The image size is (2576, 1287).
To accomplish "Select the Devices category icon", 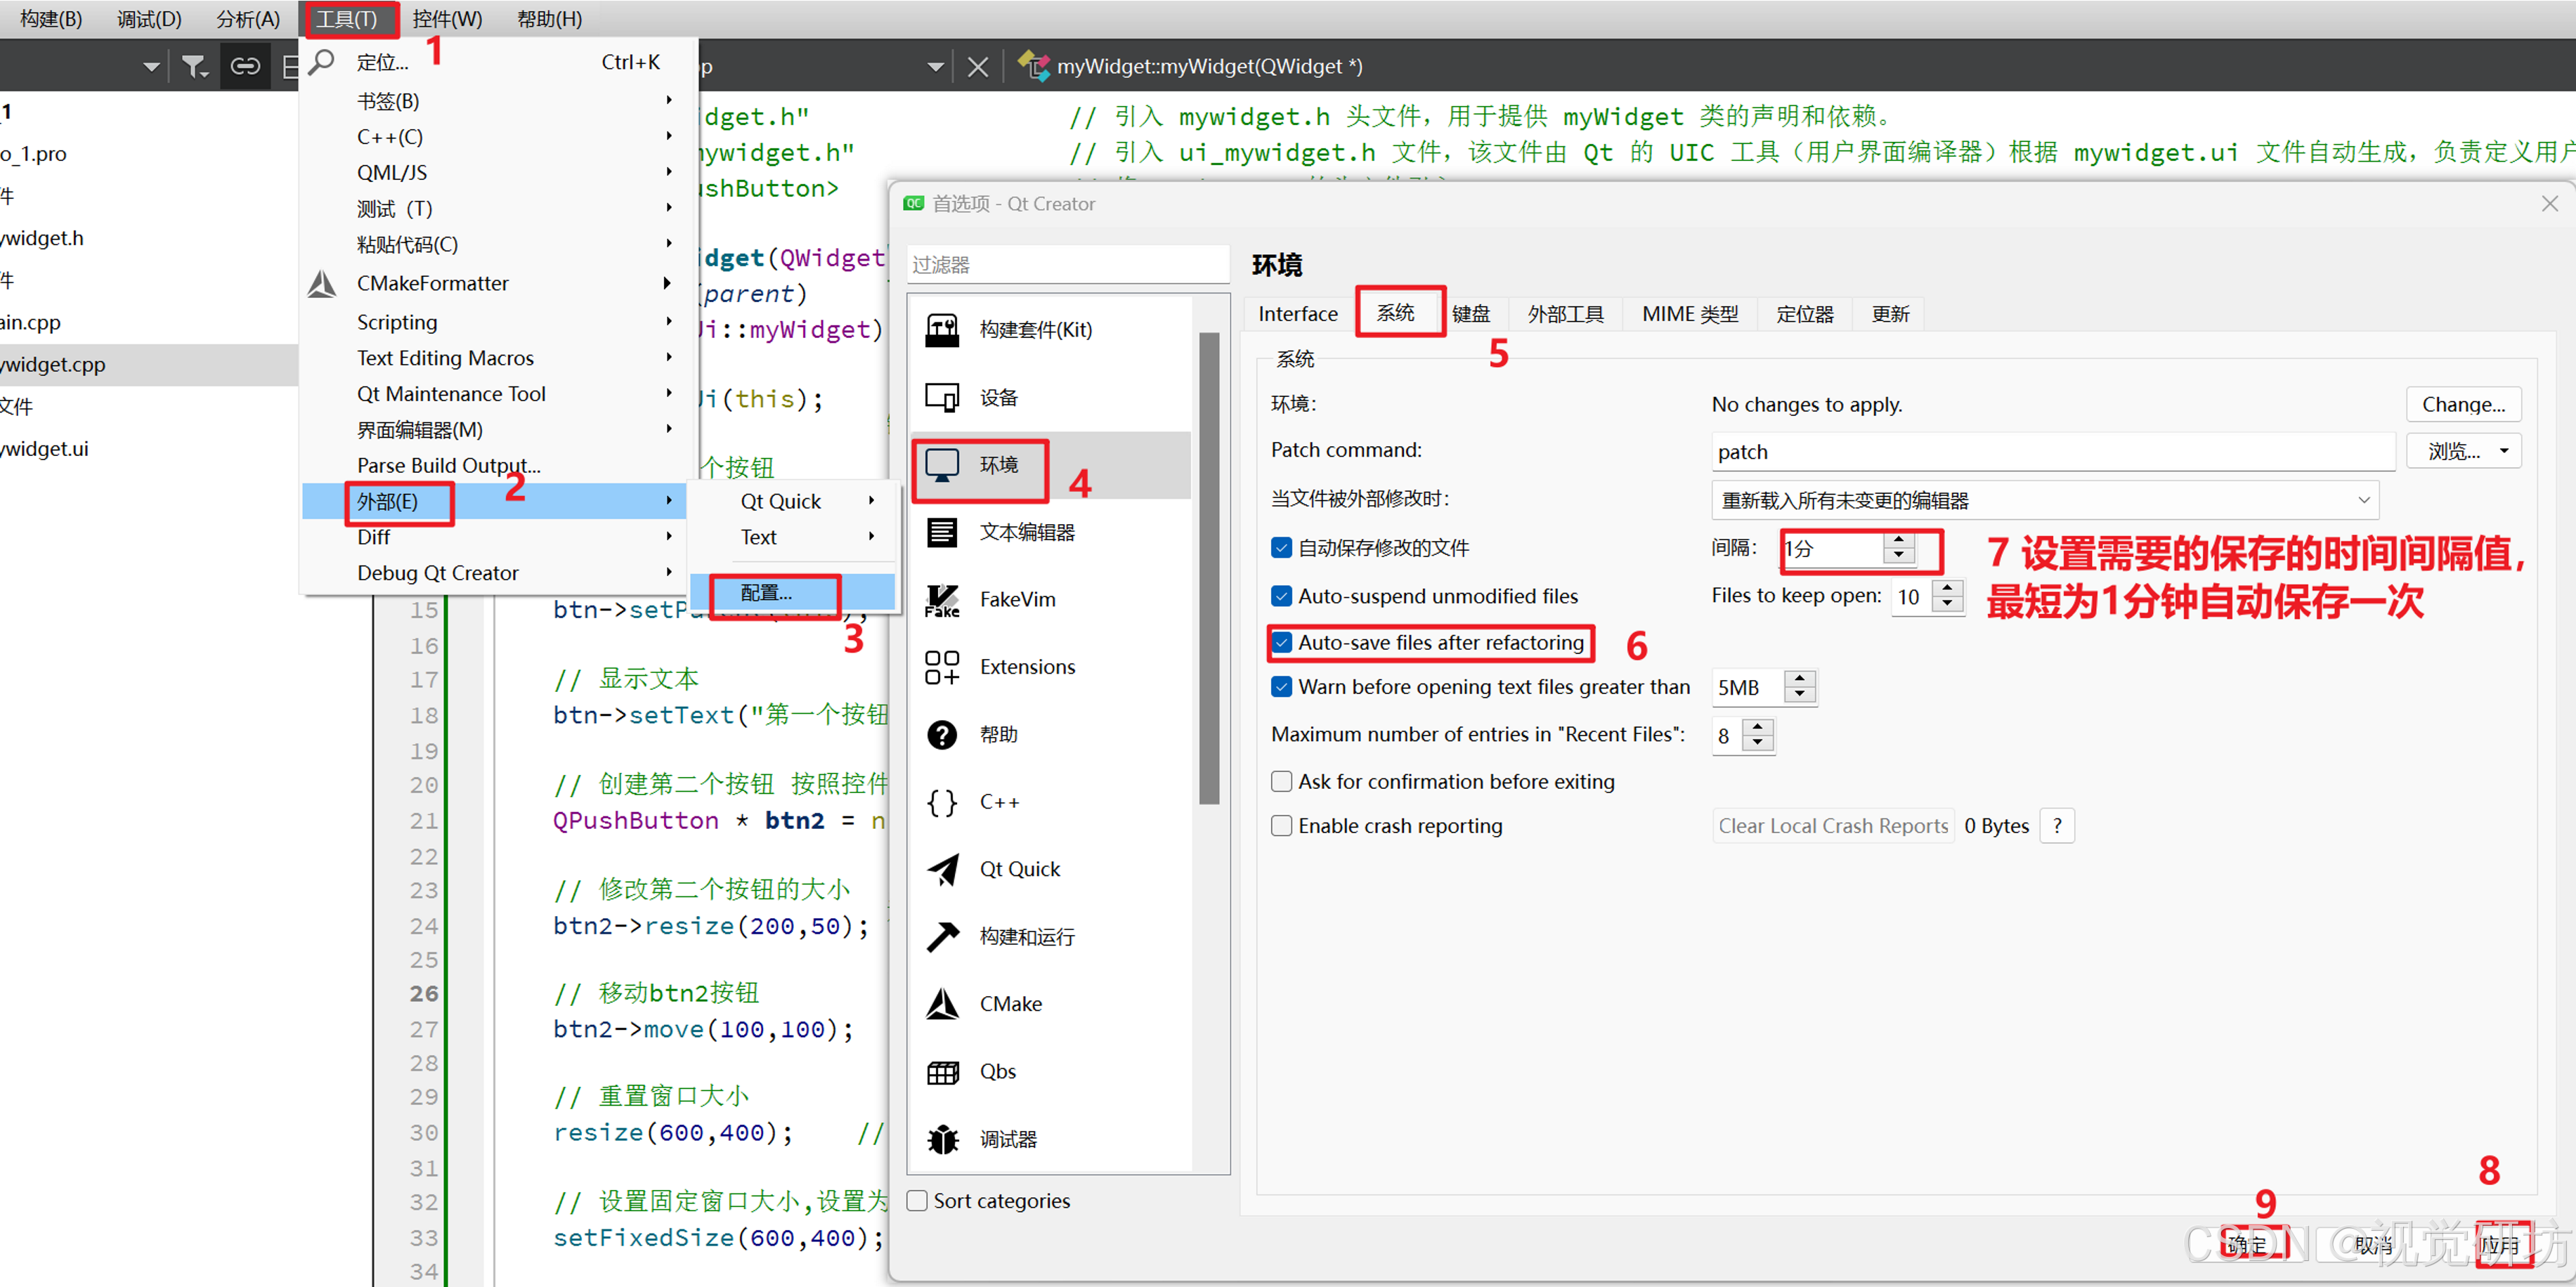I will (x=941, y=397).
